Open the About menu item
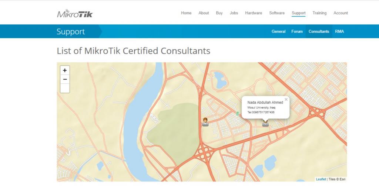This screenshot has height=186, width=379. point(204,13)
